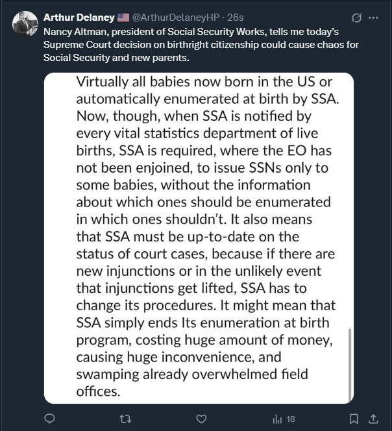Viewport: 392px width, 431px height.
Task: Like the tweet with the heart icon
Action: [x=201, y=419]
